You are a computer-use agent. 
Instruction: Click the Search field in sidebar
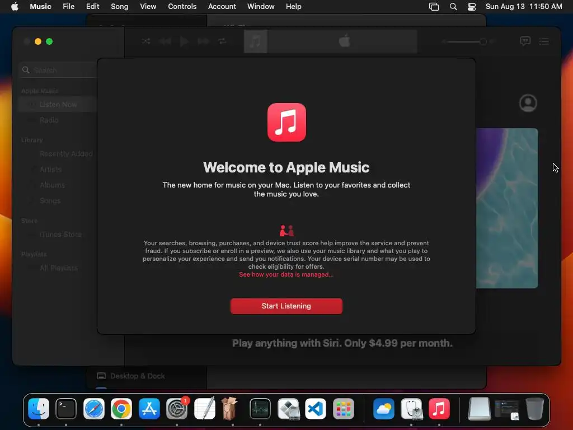(58, 70)
